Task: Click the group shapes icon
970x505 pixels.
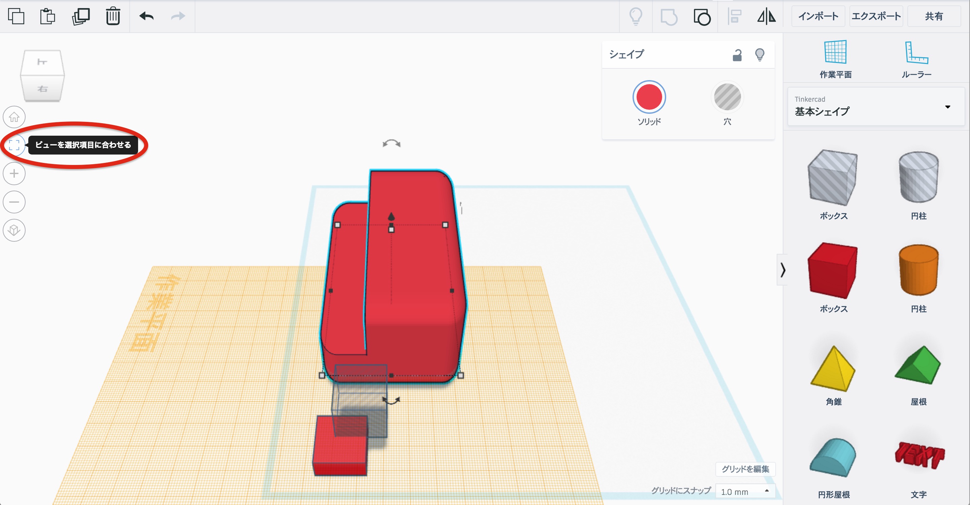Action: click(702, 17)
